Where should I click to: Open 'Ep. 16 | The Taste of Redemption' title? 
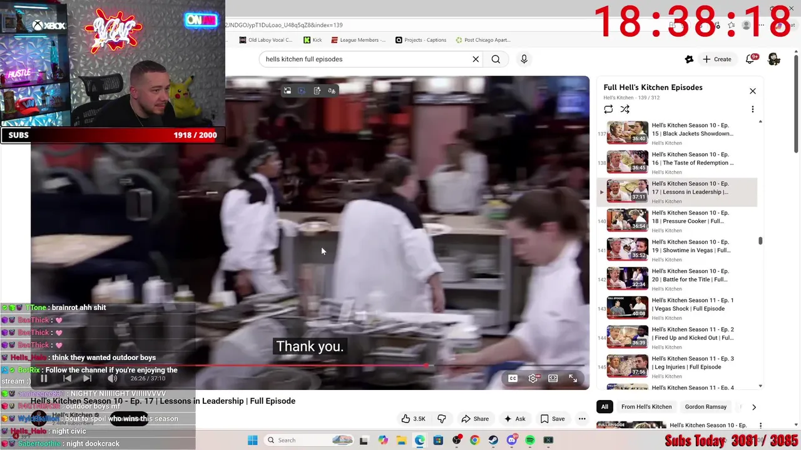click(692, 159)
